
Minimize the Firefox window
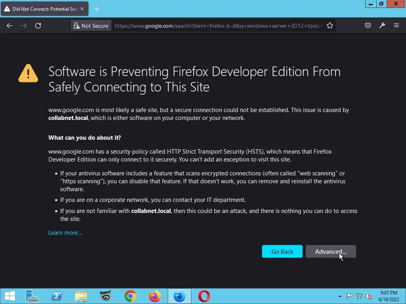[x=371, y=4]
